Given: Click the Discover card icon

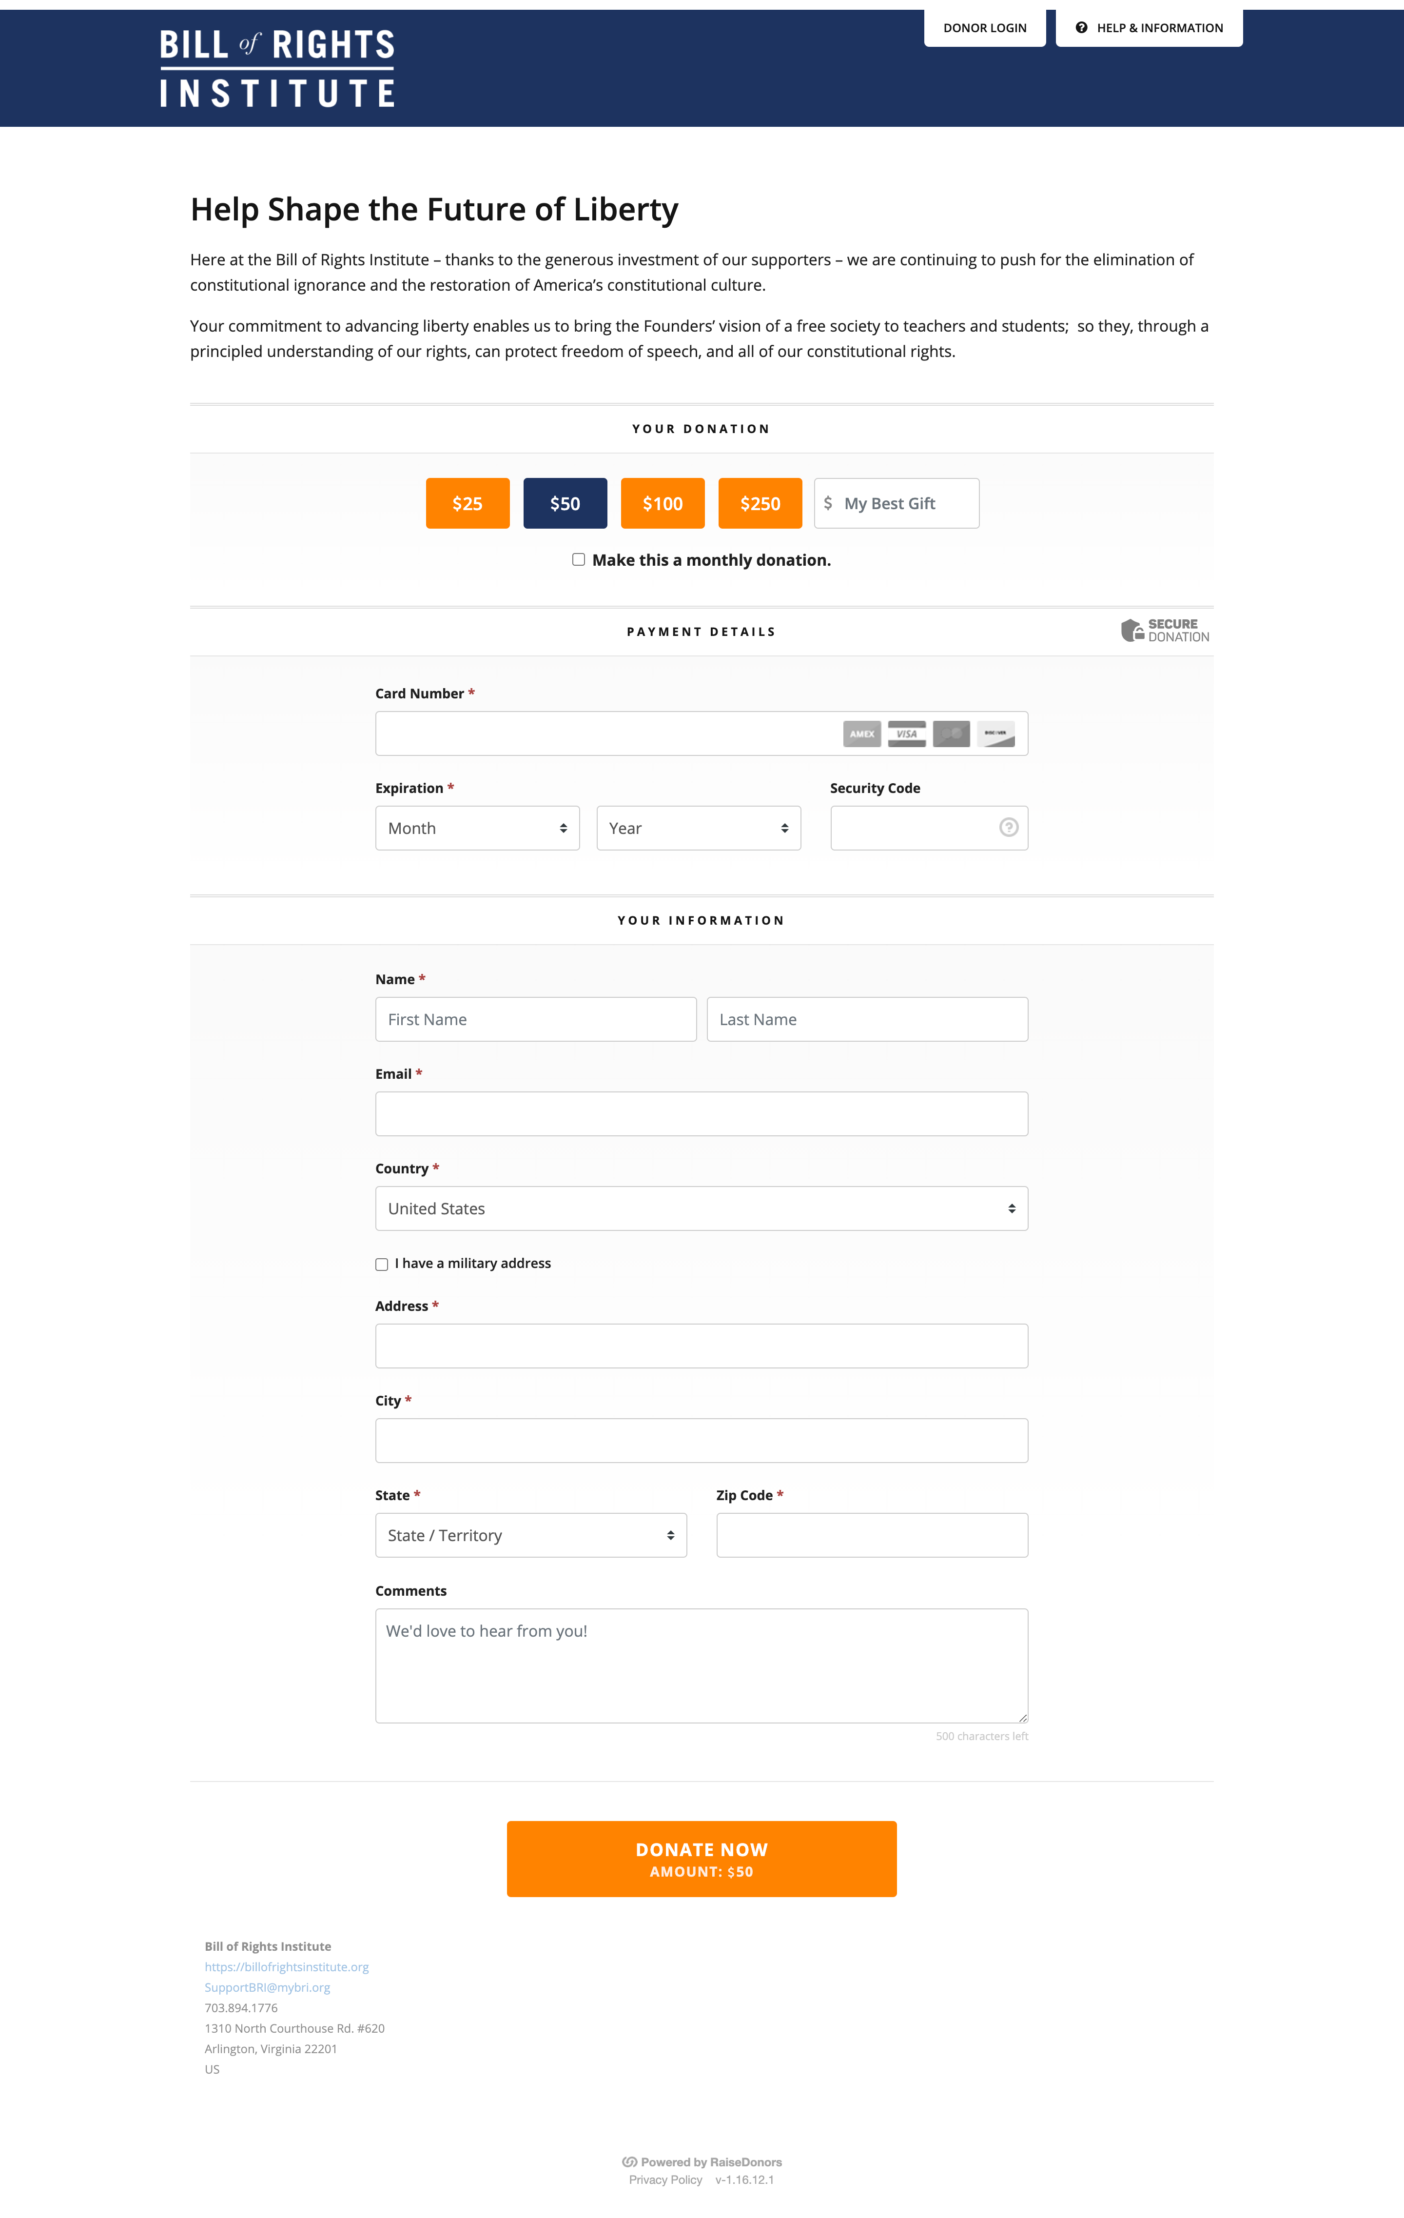Looking at the screenshot, I should pyautogui.click(x=995, y=734).
